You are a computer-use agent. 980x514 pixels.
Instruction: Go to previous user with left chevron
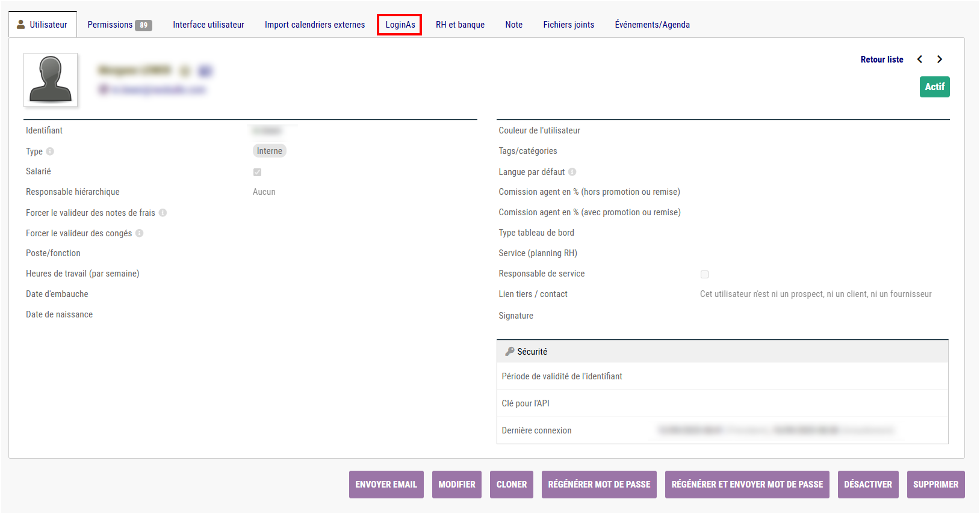[919, 59]
